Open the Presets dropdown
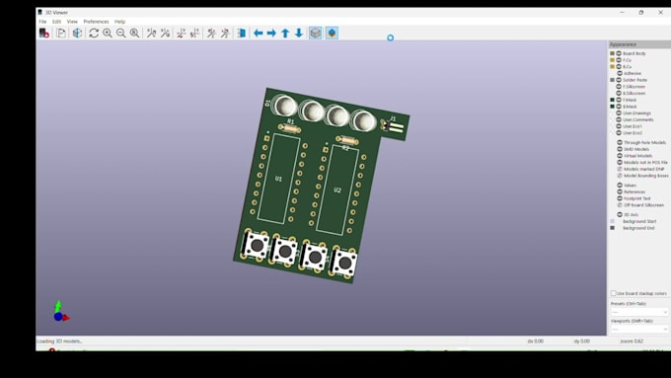 639,312
